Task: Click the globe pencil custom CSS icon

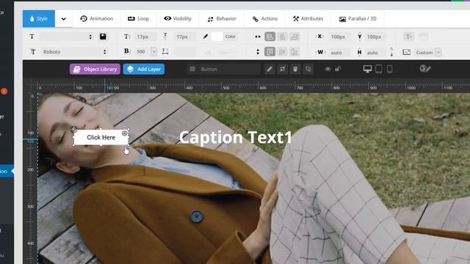Action: click(x=425, y=69)
